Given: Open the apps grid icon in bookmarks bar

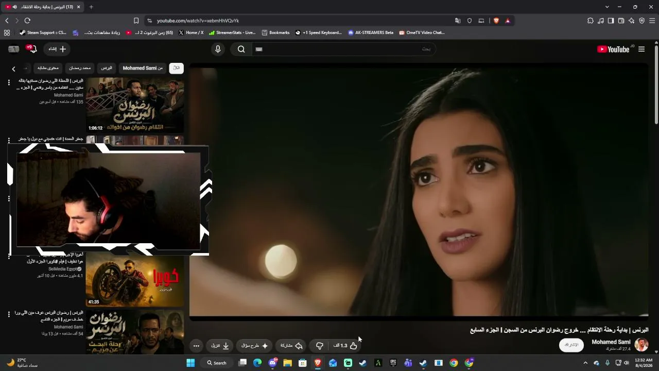Looking at the screenshot, I should [x=7, y=32].
